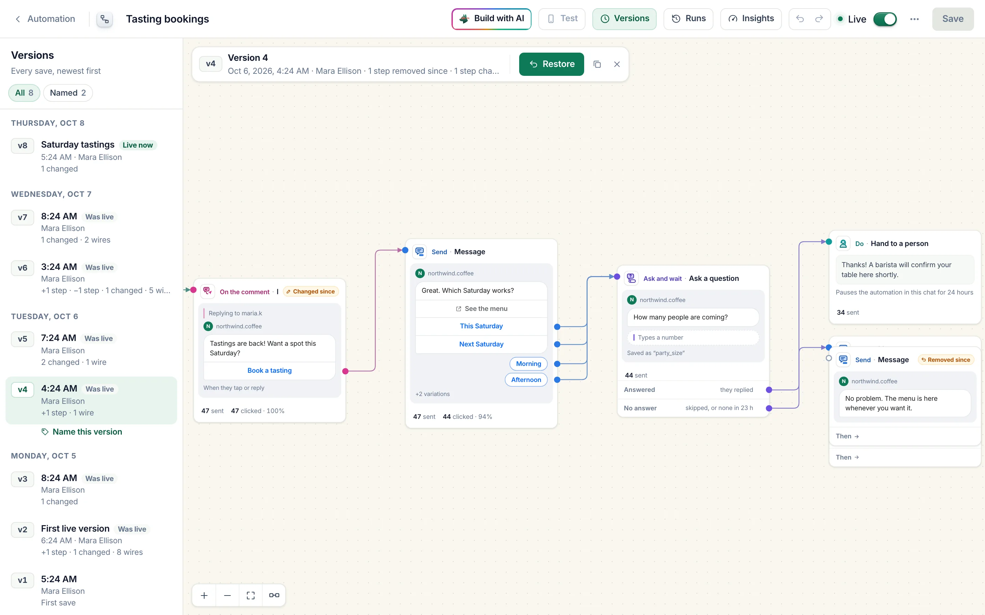Viewport: 985px width, 615px height.
Task: Click the Changed since badge
Action: [311, 291]
